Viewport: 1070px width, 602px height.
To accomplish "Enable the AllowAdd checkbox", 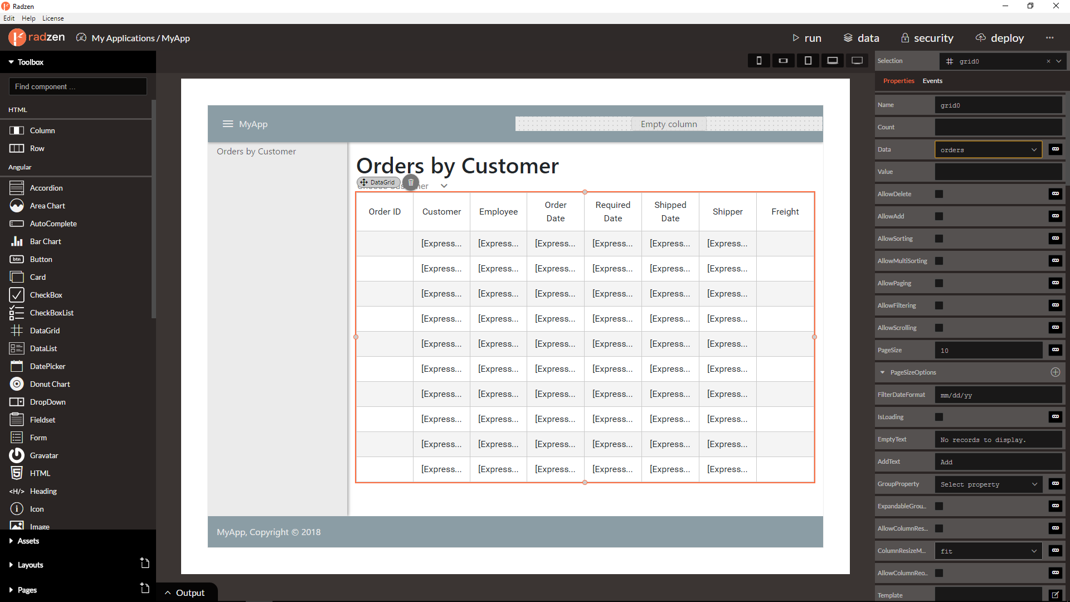I will click(939, 216).
